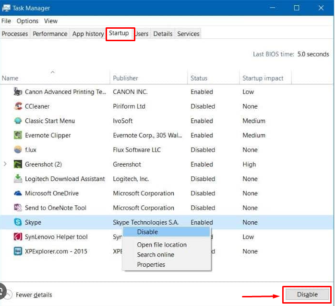Select the CCleaner app icon
The width and height of the screenshot is (335, 306).
[18, 106]
